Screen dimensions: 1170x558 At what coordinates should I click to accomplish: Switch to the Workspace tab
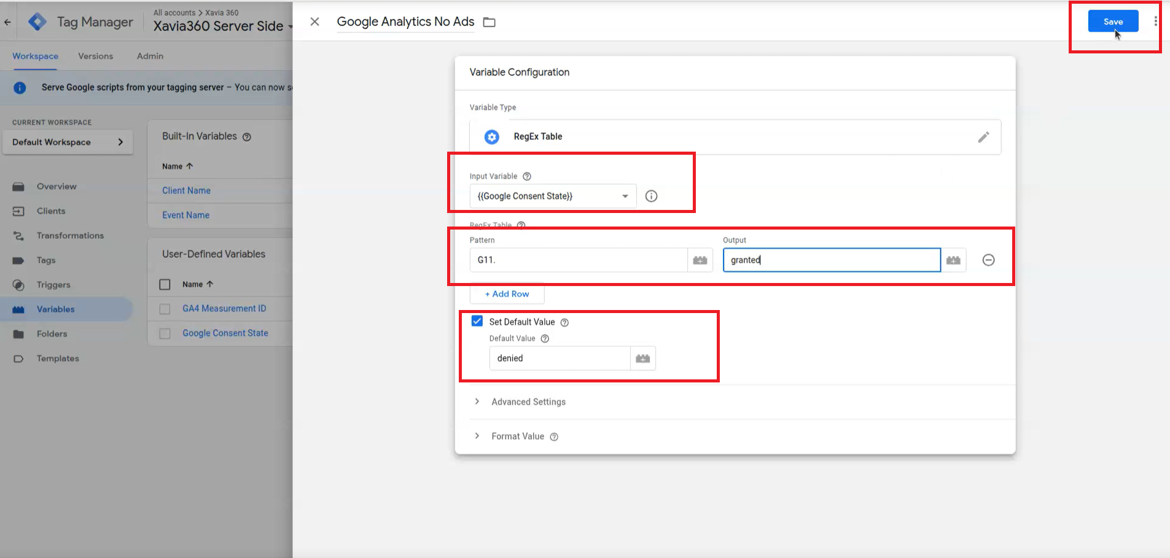tap(36, 56)
